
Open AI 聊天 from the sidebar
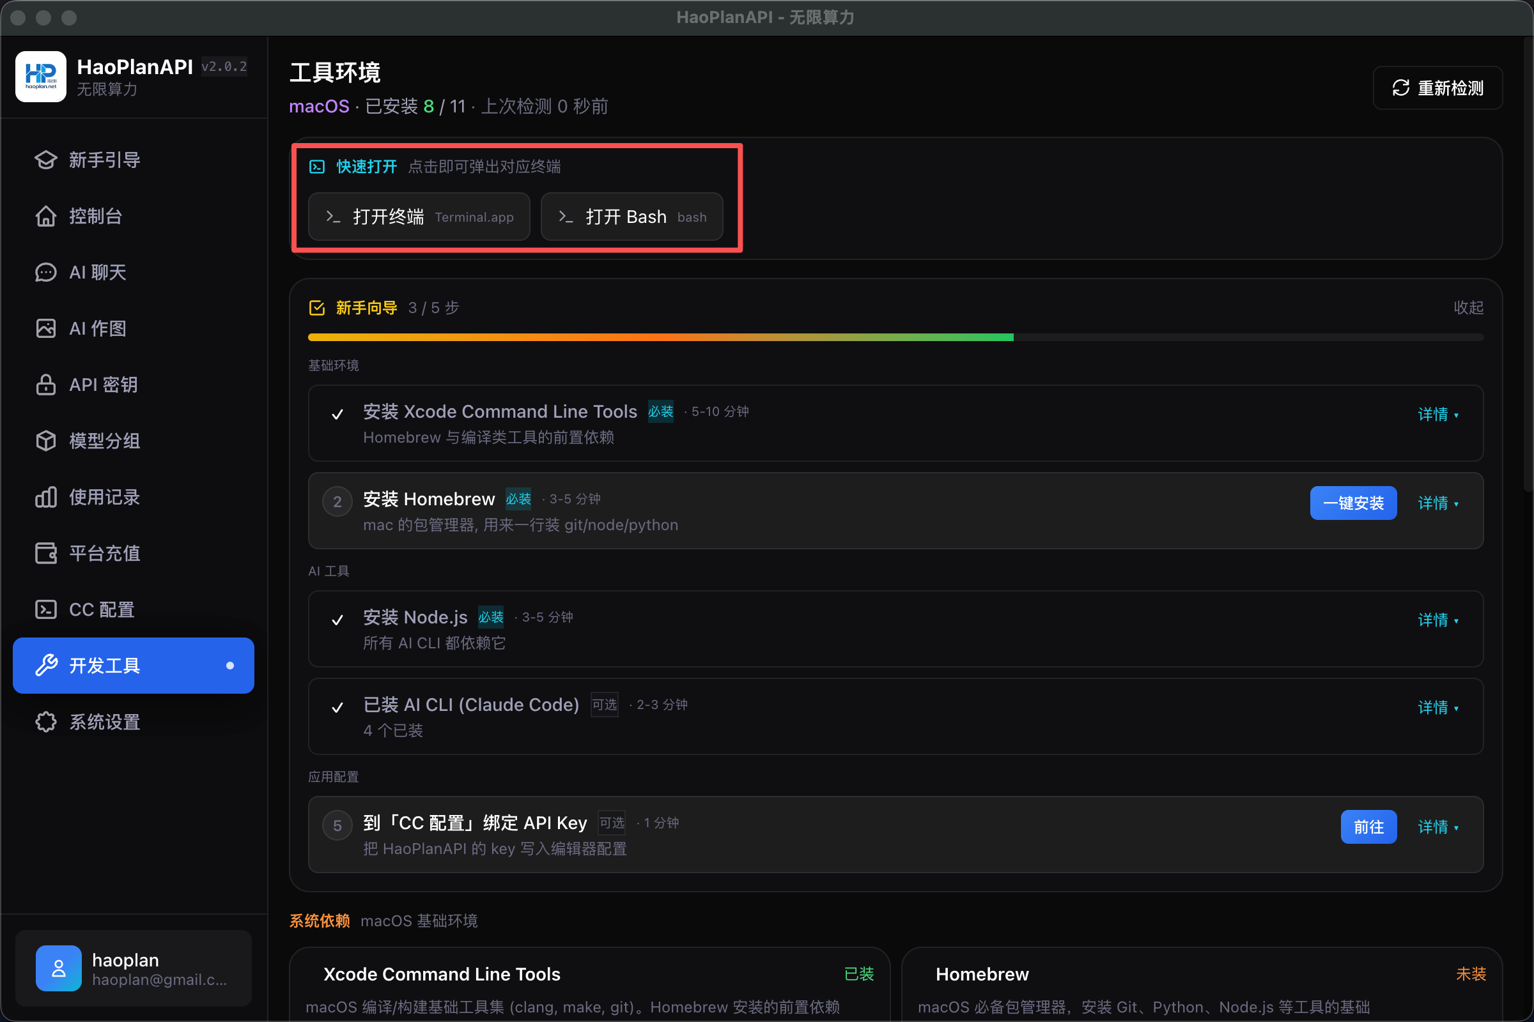(134, 273)
